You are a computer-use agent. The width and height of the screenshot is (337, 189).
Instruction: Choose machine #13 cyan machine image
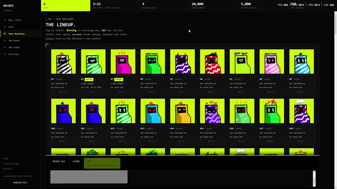153,111
